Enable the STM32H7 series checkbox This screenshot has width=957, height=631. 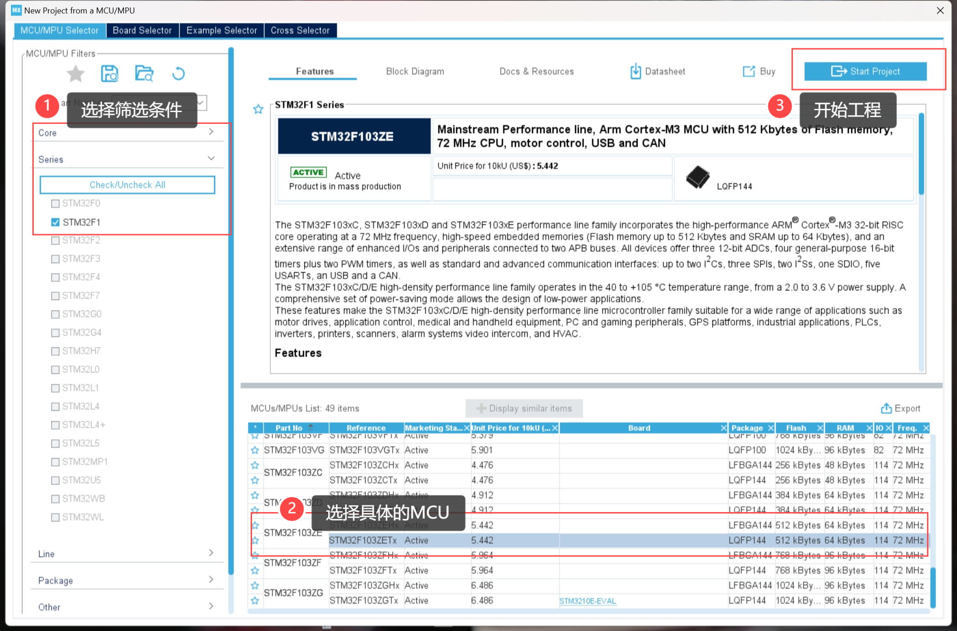point(56,351)
